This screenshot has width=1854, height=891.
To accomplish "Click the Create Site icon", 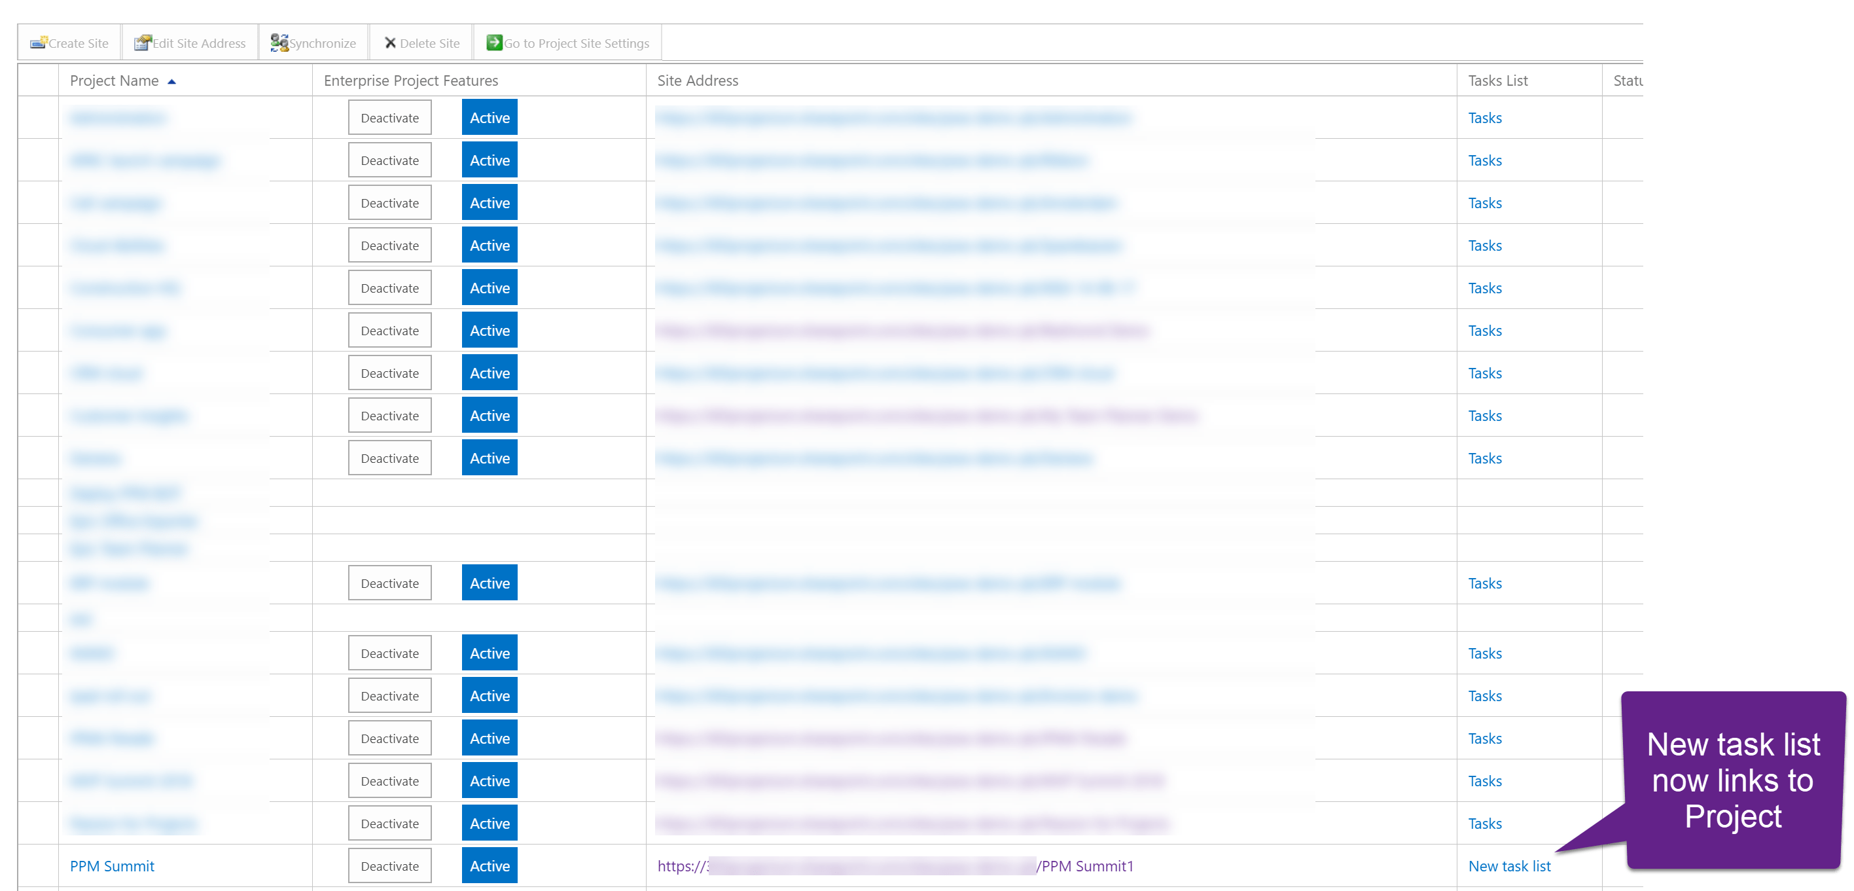I will click(38, 43).
